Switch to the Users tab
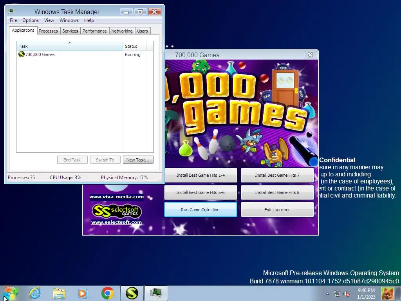401x301 pixels. tap(143, 31)
